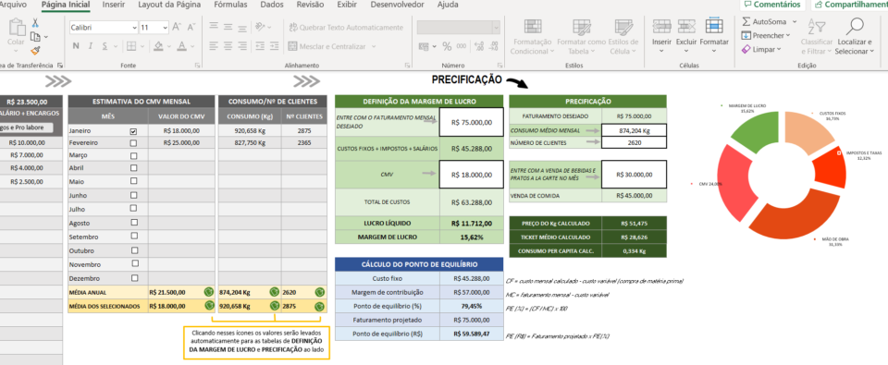Image resolution: width=888 pixels, height=365 pixels.
Task: Open the Layout da Página tab
Action: click(169, 5)
